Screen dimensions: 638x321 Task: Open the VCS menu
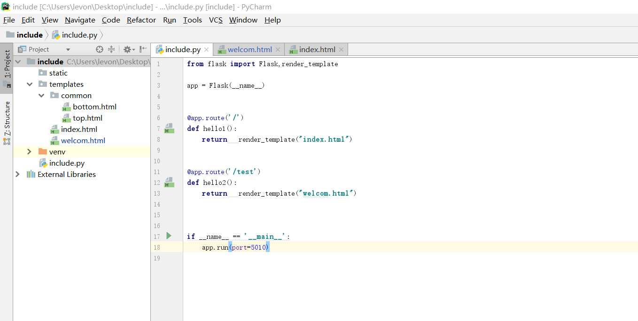tap(216, 20)
